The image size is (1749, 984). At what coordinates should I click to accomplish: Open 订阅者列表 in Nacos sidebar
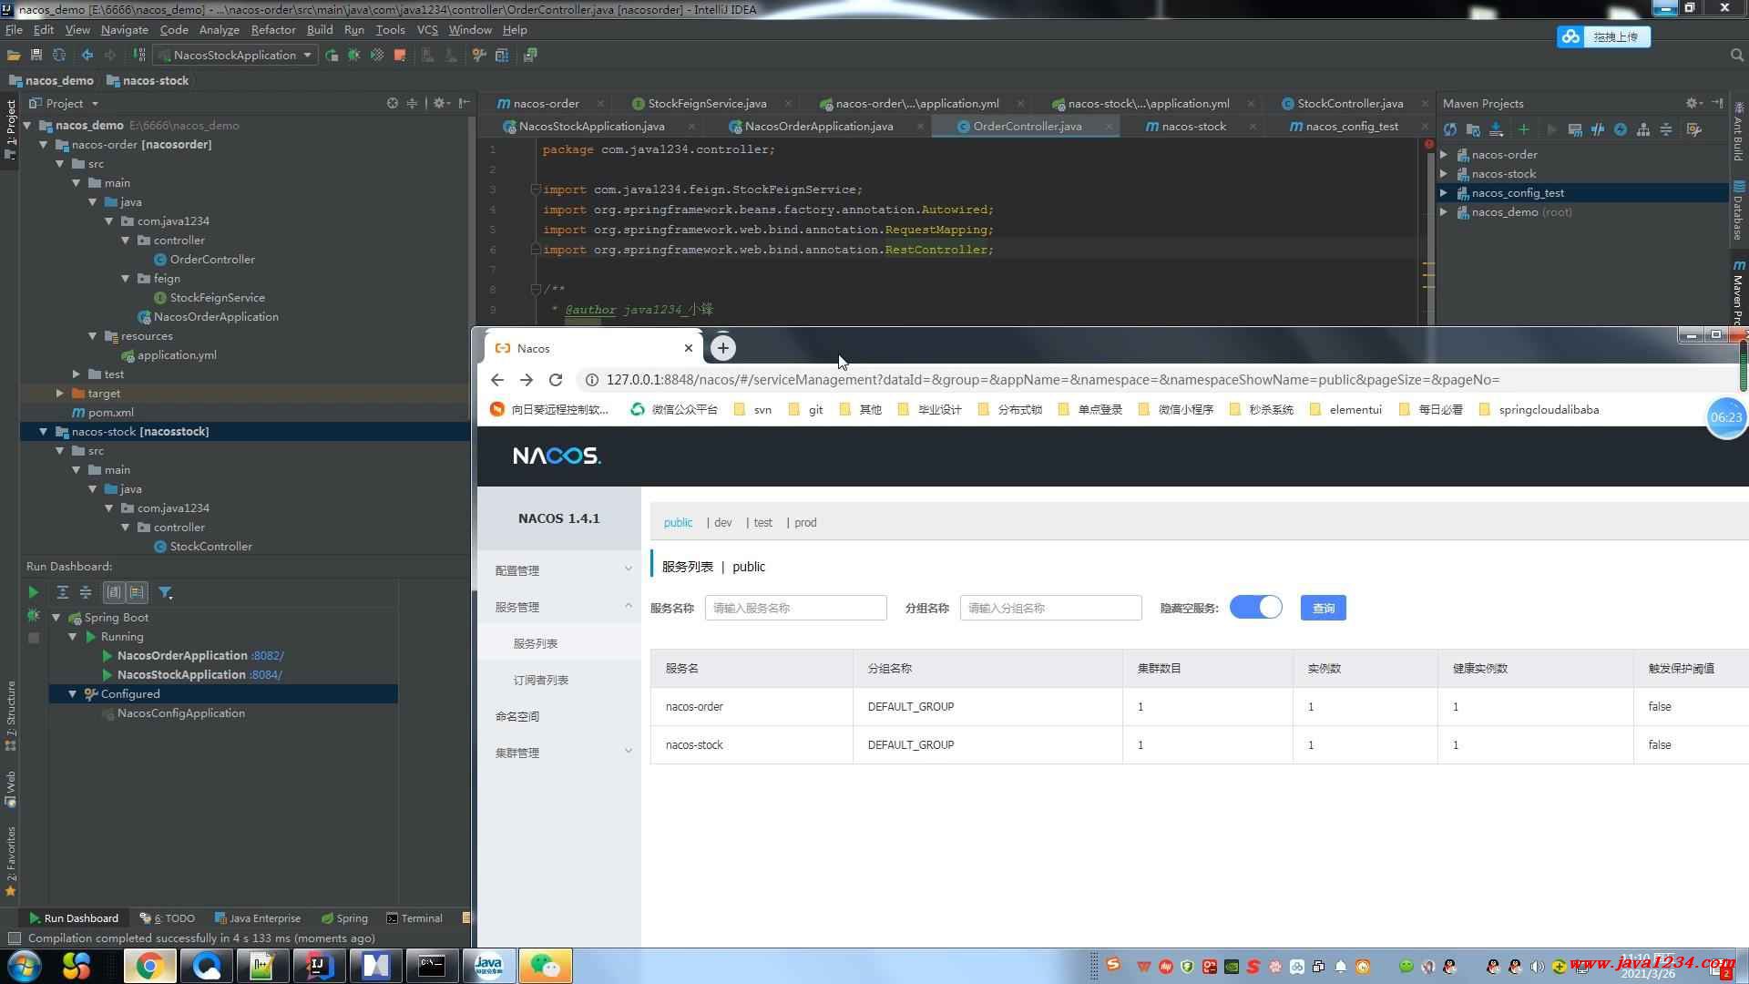pos(541,680)
